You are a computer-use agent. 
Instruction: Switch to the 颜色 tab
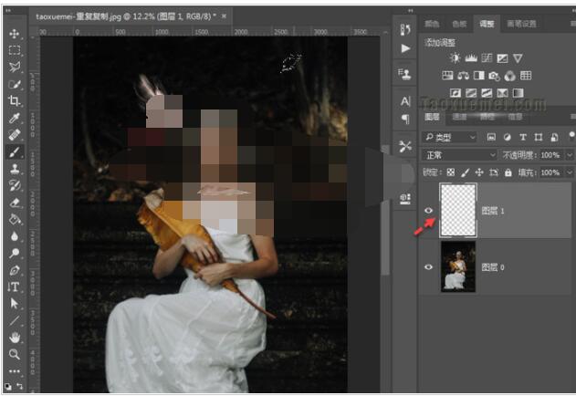pyautogui.click(x=432, y=25)
